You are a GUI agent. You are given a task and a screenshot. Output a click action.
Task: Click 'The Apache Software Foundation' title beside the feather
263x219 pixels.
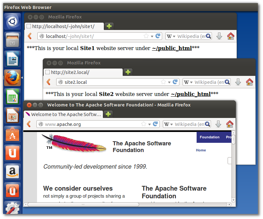[x=142, y=147]
